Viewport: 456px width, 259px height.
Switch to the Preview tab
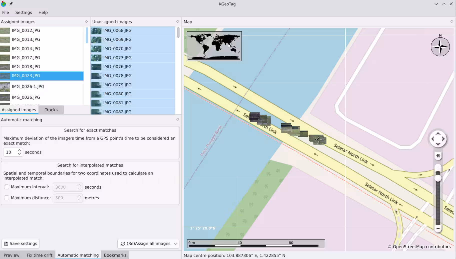(12, 255)
